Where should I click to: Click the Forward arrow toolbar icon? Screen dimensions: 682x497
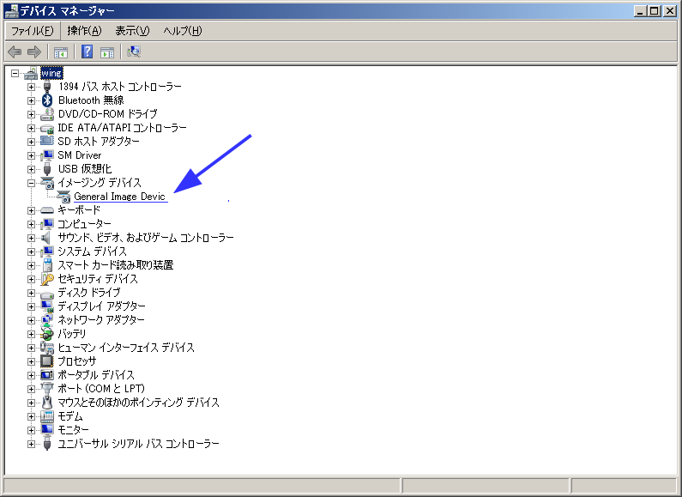tap(34, 52)
